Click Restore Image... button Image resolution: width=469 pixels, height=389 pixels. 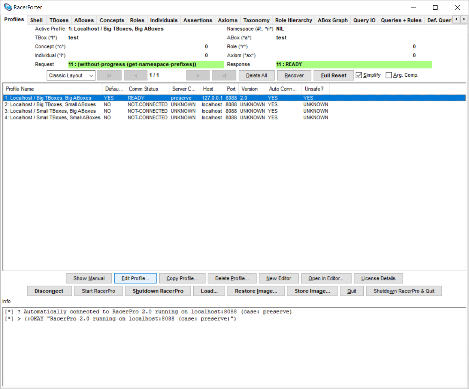pyautogui.click(x=256, y=291)
